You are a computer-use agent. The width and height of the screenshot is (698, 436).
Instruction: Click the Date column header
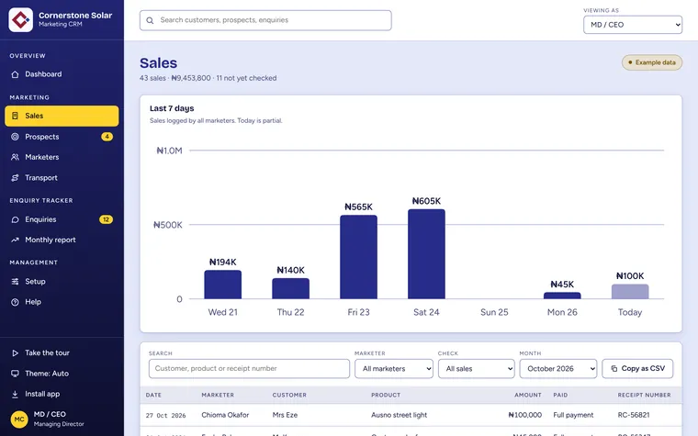click(153, 395)
